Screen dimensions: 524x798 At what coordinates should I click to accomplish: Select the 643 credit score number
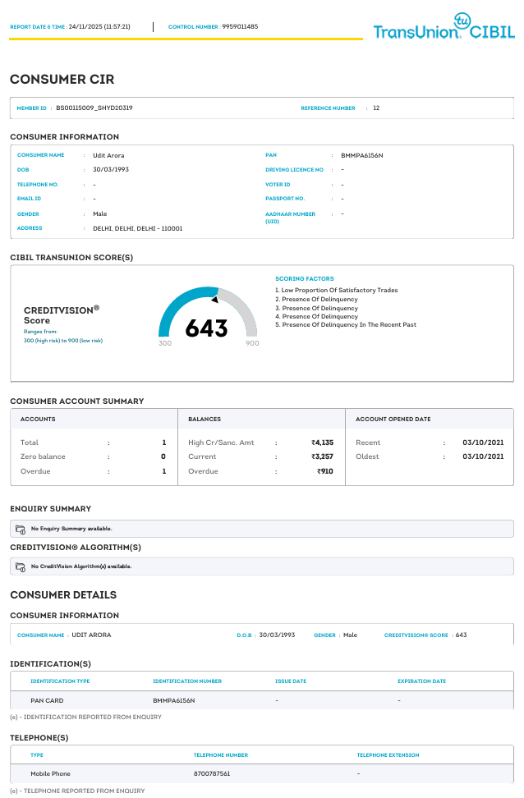pyautogui.click(x=206, y=328)
